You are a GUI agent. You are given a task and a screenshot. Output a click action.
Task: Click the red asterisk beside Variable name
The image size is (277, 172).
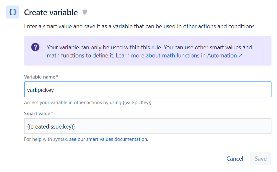pos(57,77)
